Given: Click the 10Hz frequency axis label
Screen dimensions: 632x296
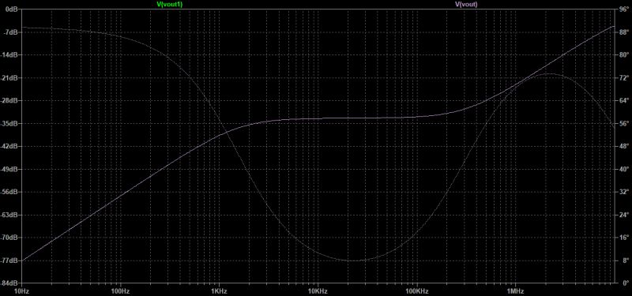Looking at the screenshot, I should (x=22, y=290).
